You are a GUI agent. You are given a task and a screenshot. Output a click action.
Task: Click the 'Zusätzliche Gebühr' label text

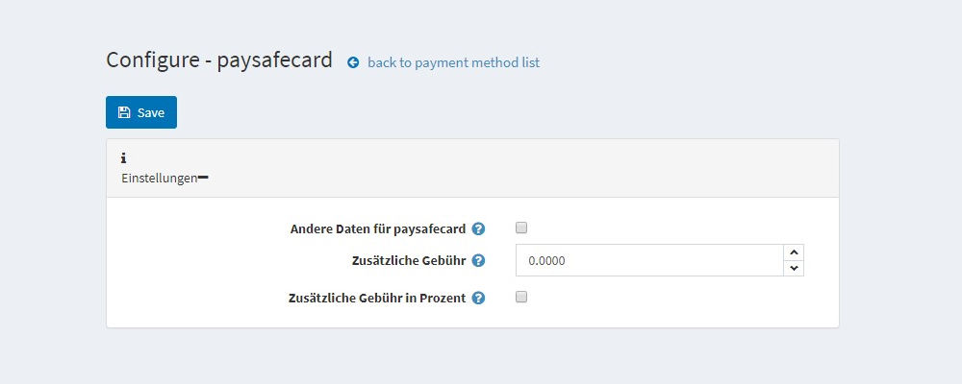coord(409,260)
